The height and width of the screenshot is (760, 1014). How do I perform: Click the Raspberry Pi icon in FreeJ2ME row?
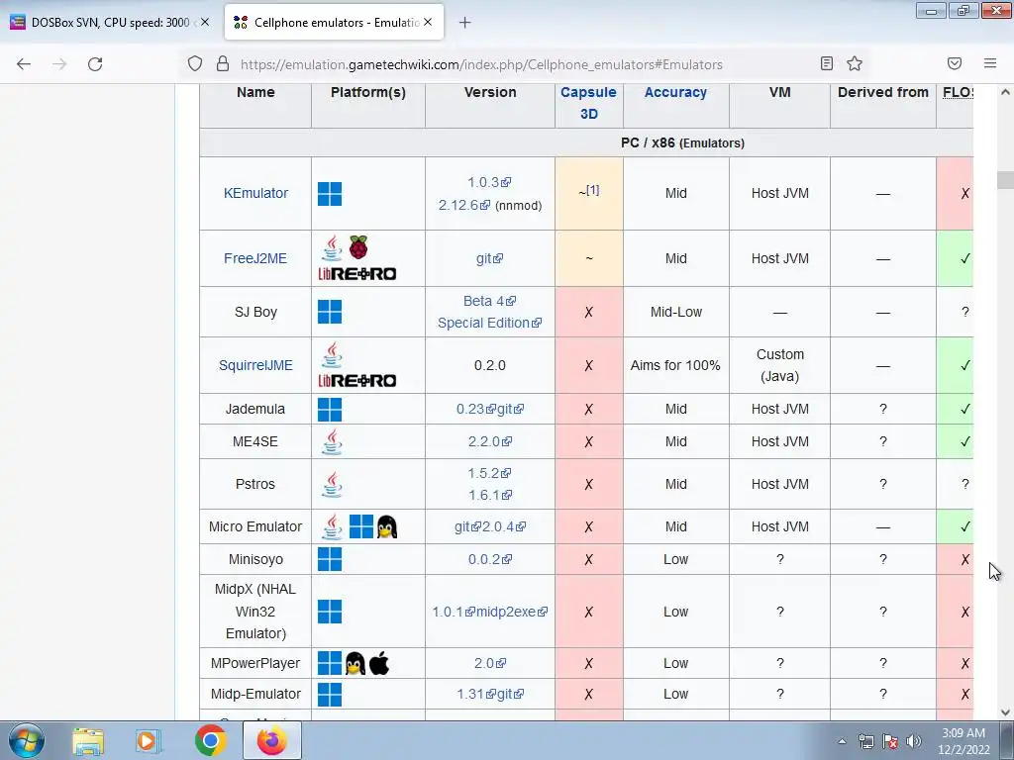click(x=358, y=247)
